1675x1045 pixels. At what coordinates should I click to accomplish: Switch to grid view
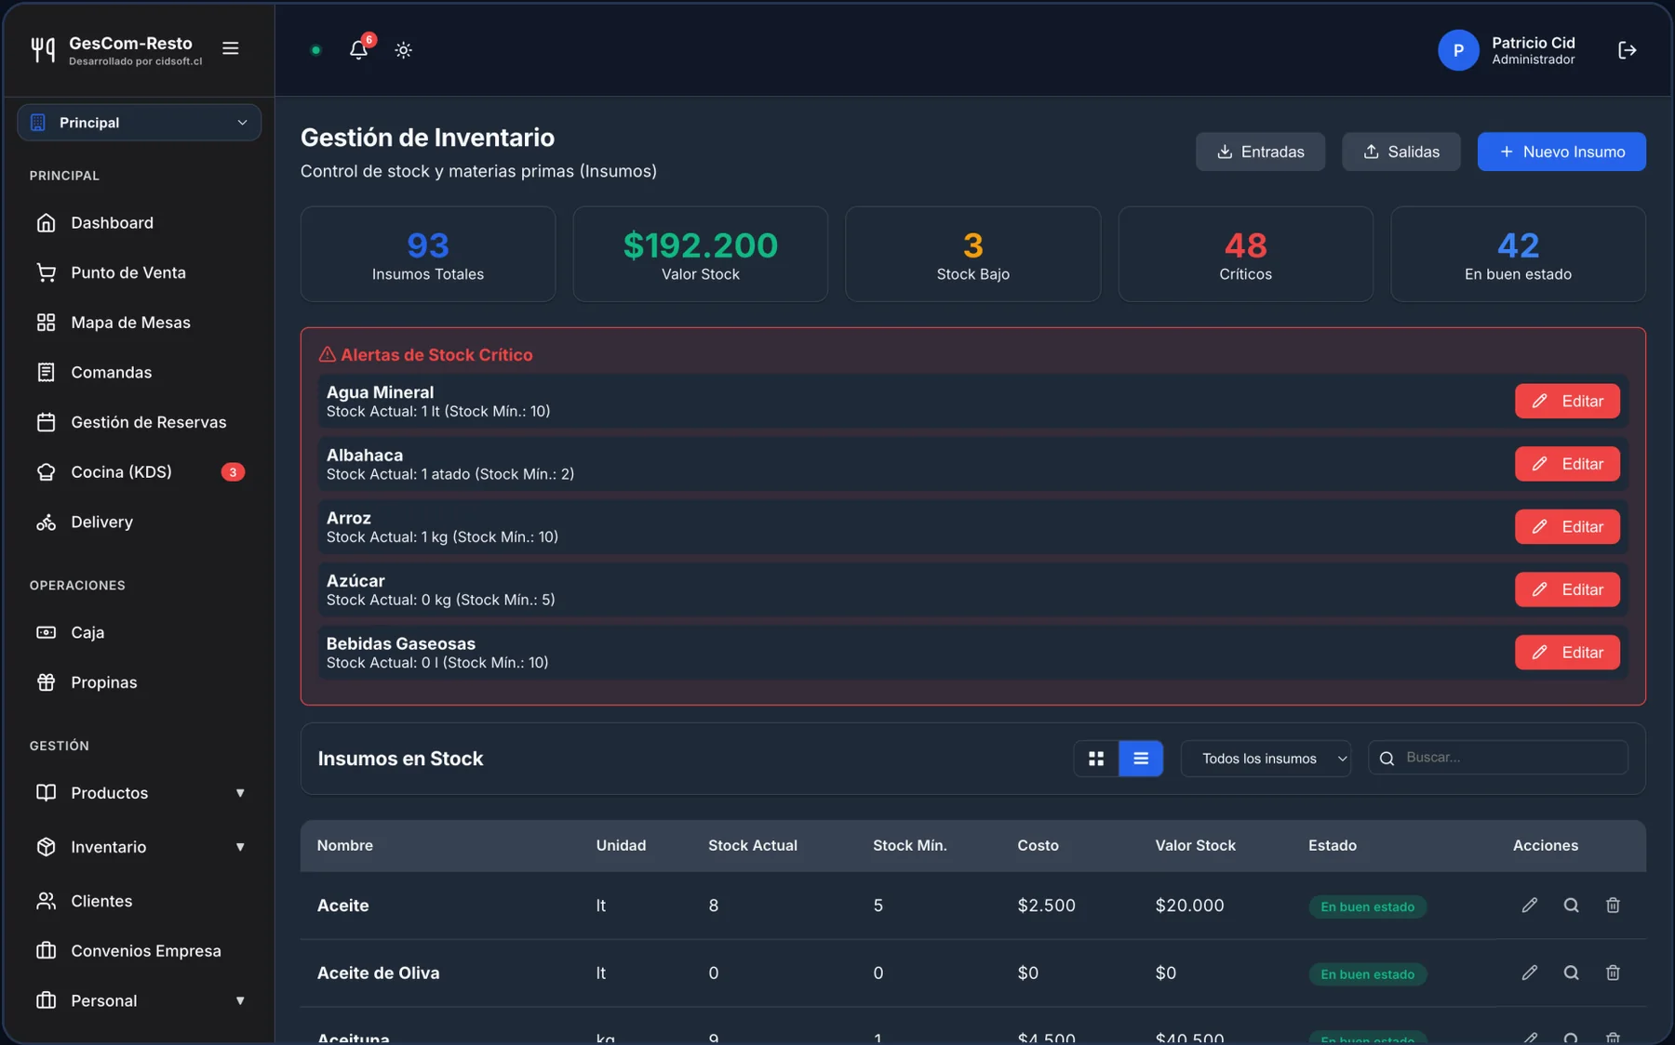pyautogui.click(x=1096, y=759)
